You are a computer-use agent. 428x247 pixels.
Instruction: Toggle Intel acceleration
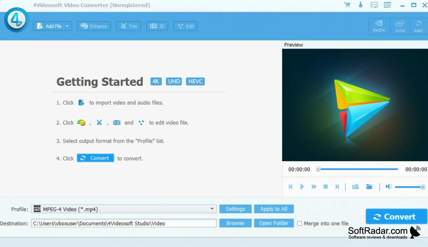(400, 26)
